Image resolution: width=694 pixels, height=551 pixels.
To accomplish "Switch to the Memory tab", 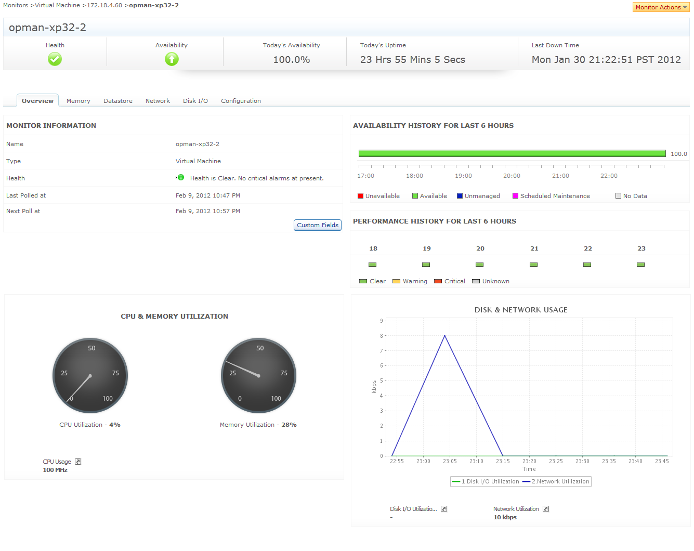I will click(78, 101).
